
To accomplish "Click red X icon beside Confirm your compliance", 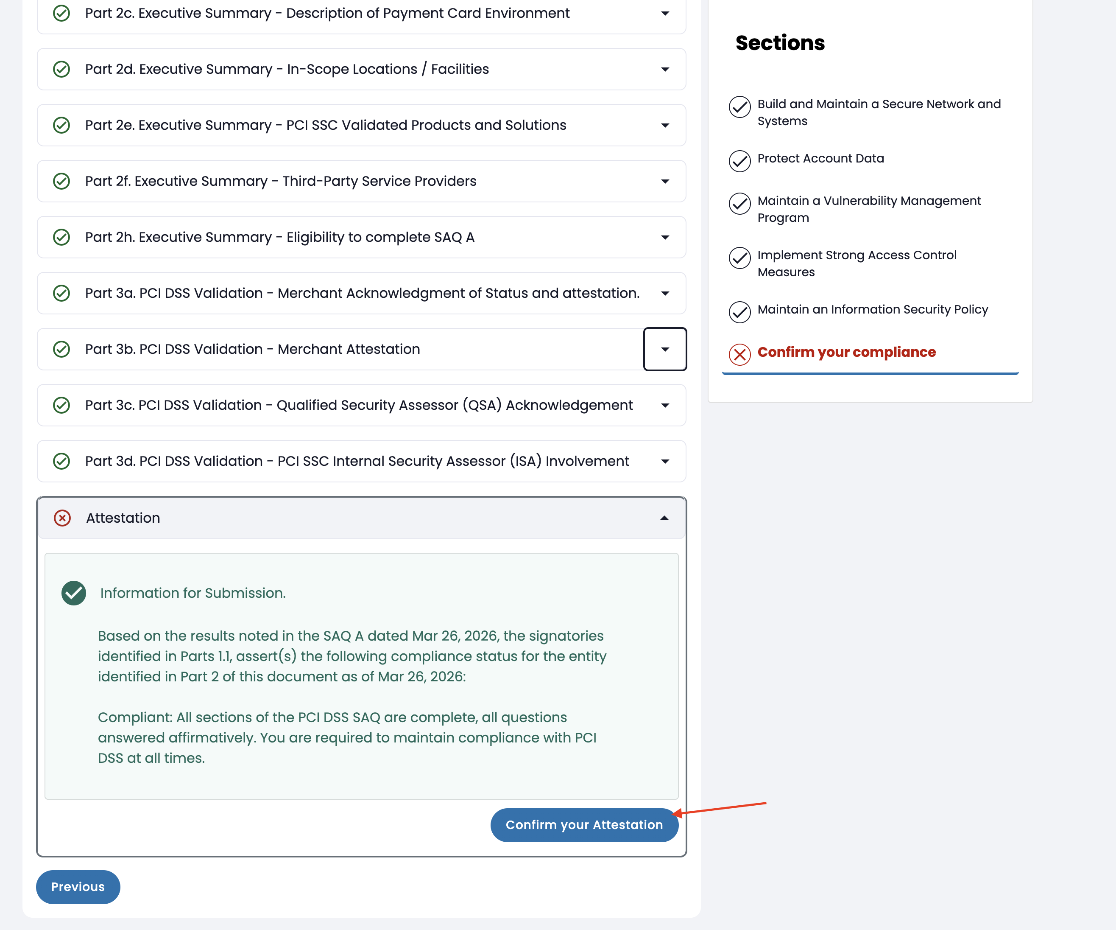I will tap(739, 354).
